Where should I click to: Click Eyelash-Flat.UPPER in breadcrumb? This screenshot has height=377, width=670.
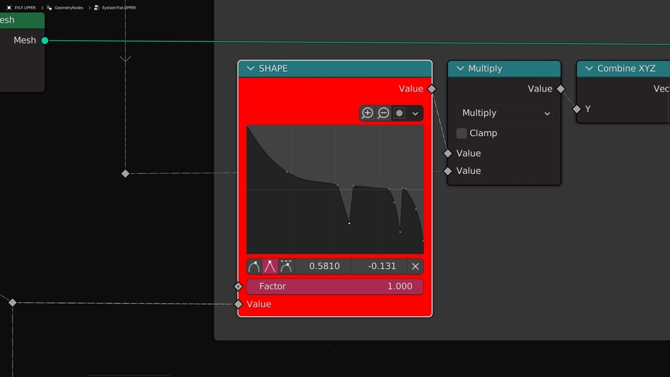[119, 8]
